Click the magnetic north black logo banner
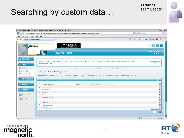Screen dimensions: 184x138 tap(69, 45)
